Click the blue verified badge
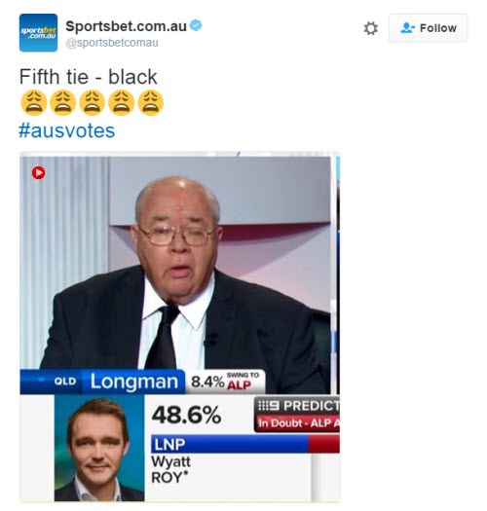The image size is (487, 511). 196,25
